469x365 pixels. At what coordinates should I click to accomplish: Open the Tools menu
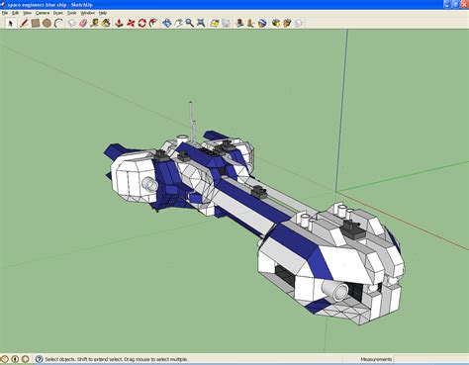coord(71,13)
